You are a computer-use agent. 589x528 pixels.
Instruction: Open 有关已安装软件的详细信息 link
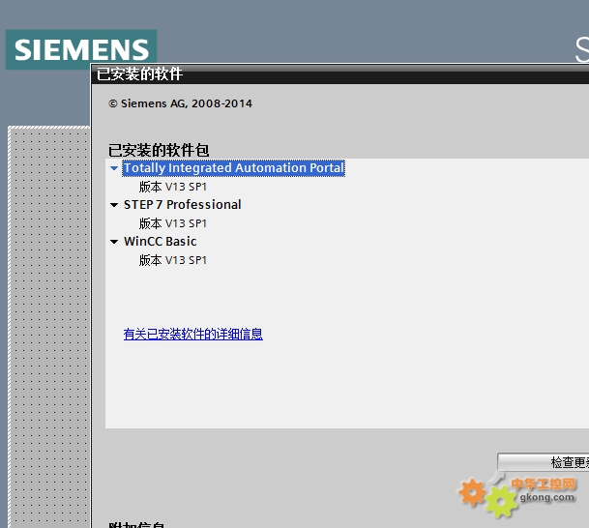(193, 334)
